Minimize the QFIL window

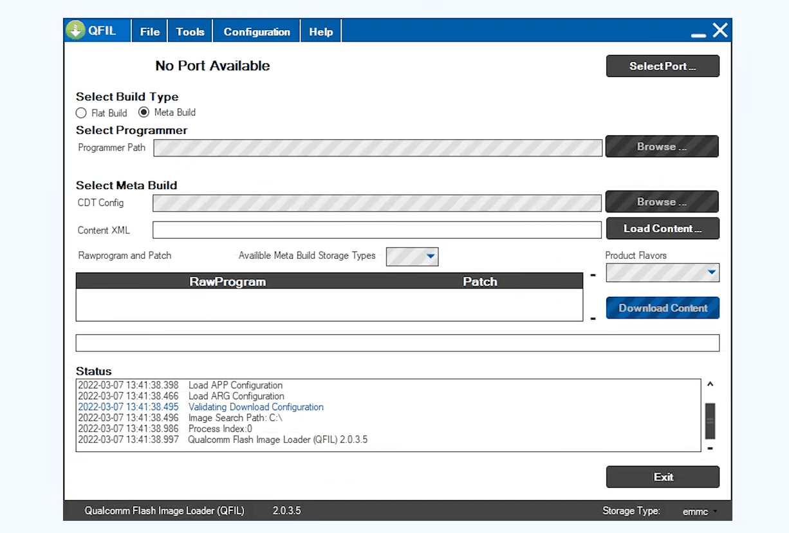point(698,35)
